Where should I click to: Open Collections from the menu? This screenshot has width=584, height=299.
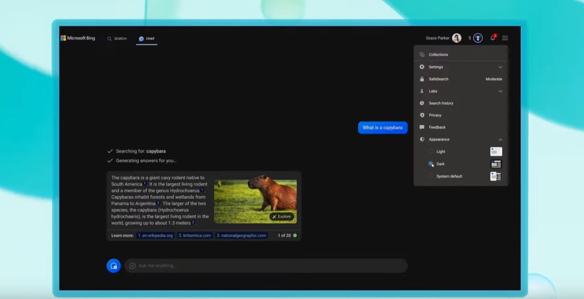pos(461,55)
